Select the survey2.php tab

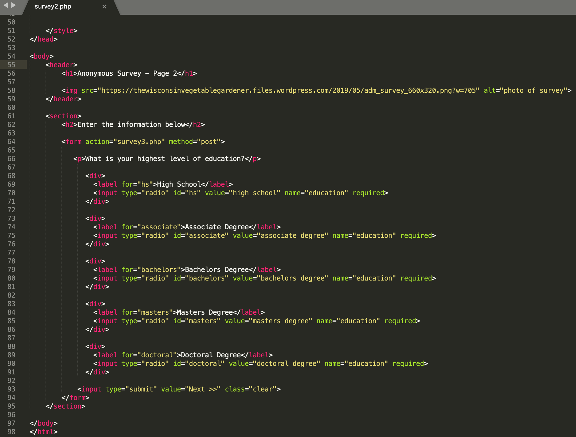(53, 7)
